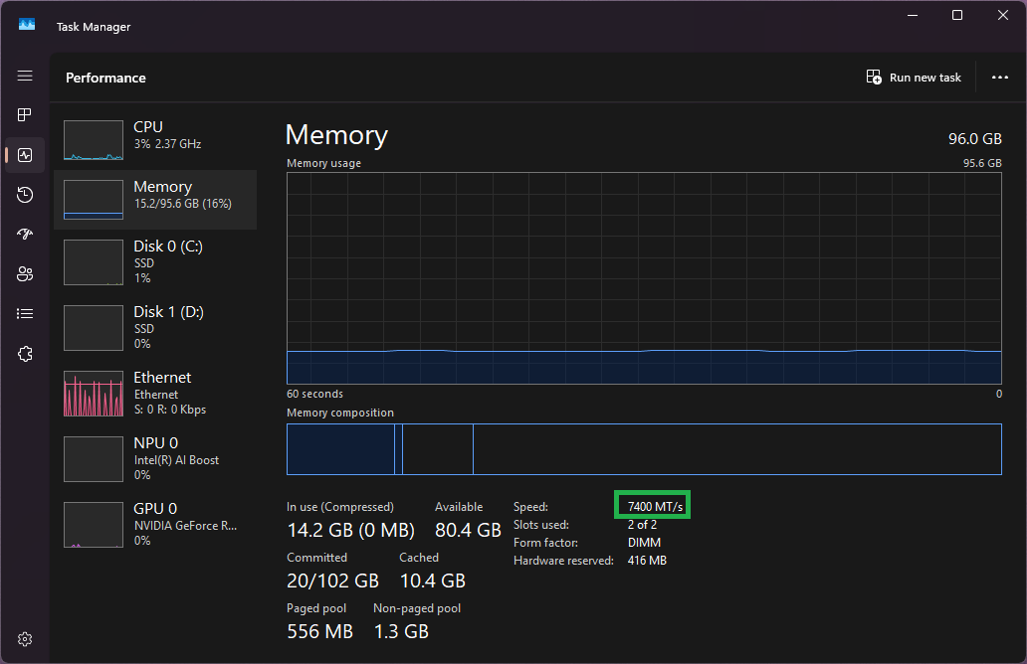The width and height of the screenshot is (1027, 664).
Task: Click the highlighted 7400 MT/s speed value
Action: [651, 505]
